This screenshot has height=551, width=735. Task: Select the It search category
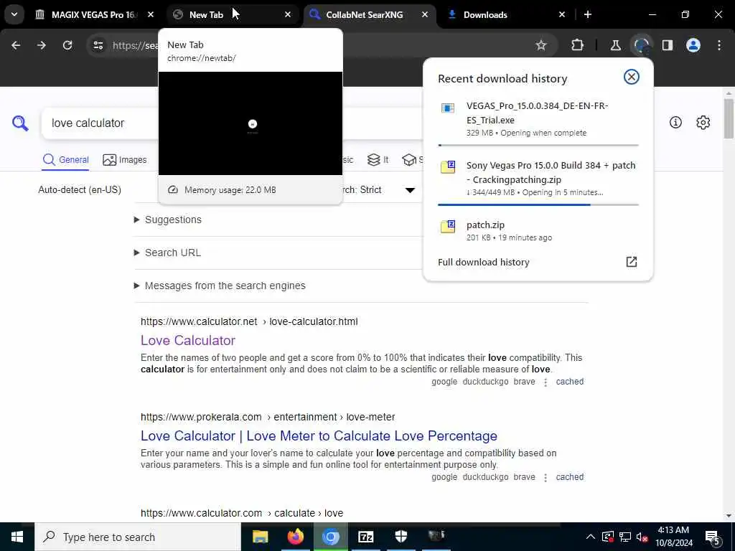[x=378, y=160]
